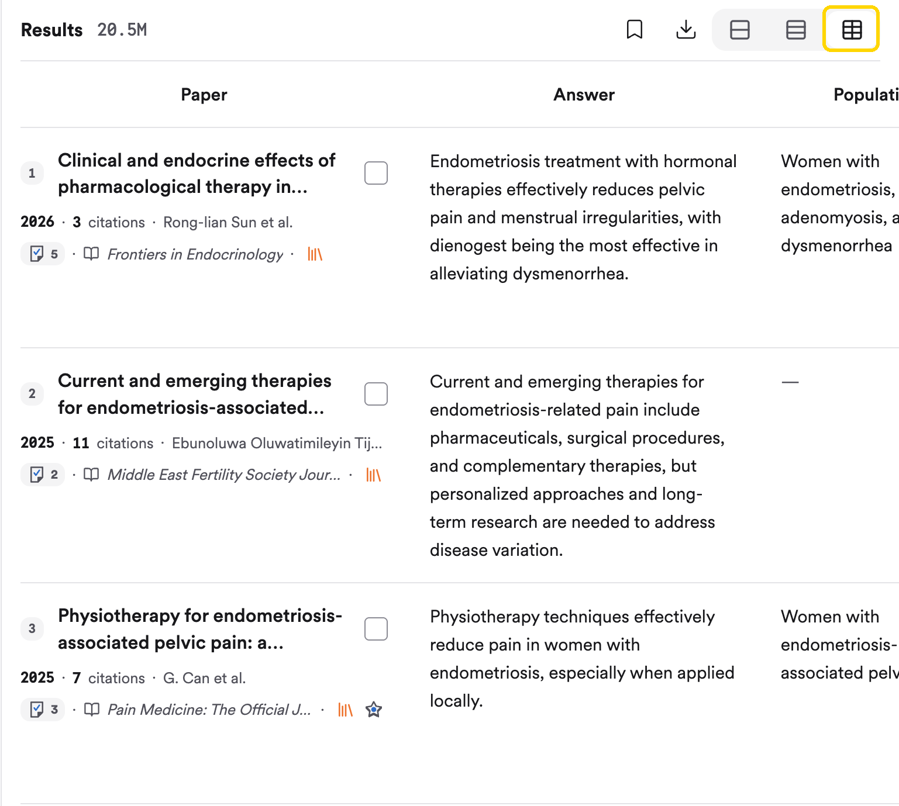Open the paper Current and emerging therapies

tap(195, 394)
